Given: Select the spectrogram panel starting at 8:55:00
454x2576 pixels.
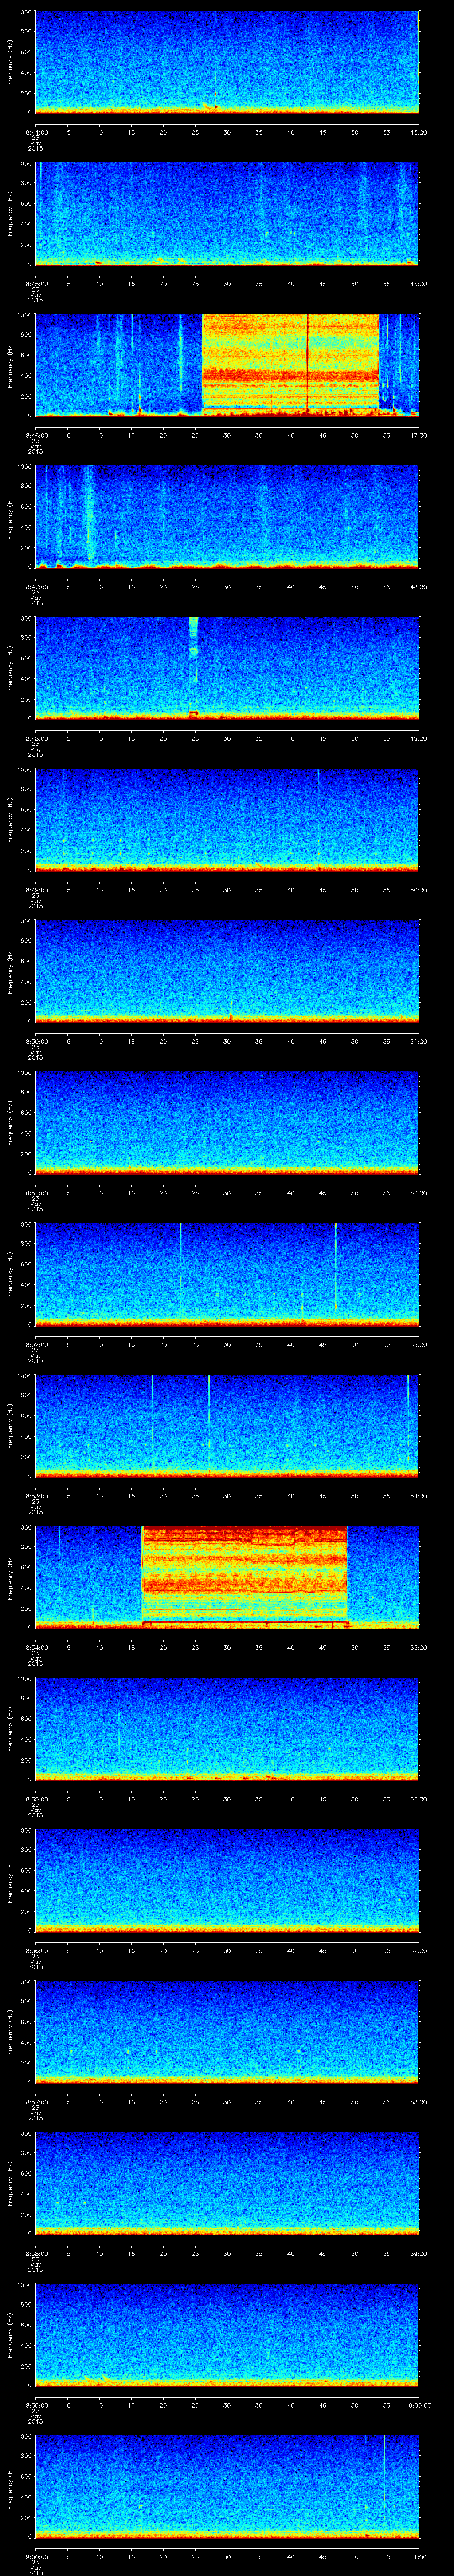Looking at the screenshot, I should point(227,1729).
